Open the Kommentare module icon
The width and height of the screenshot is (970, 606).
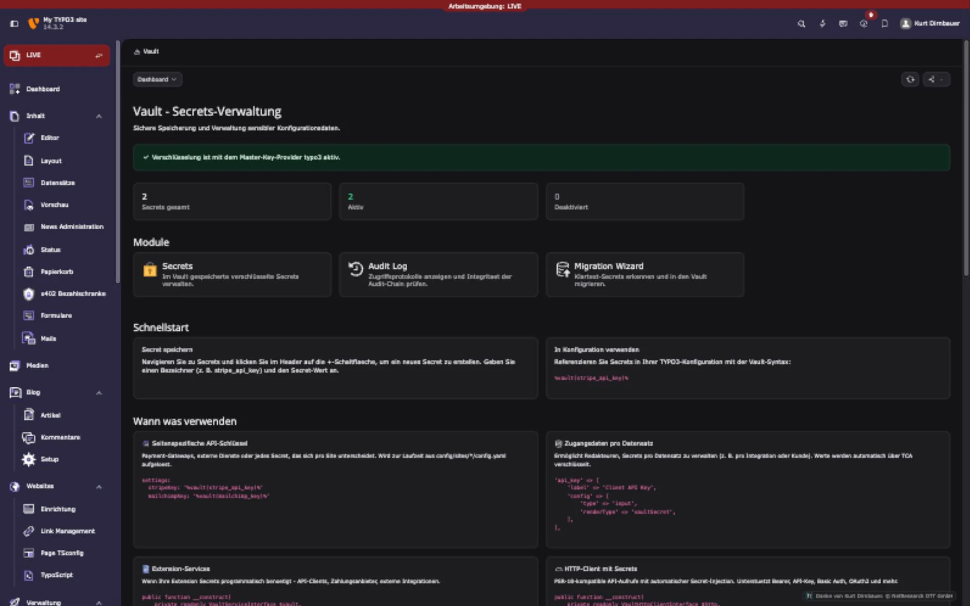(29, 437)
